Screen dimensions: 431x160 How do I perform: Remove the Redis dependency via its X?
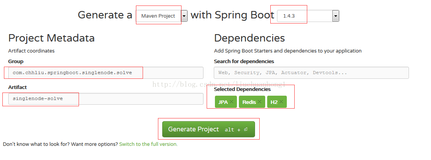pos(259,102)
